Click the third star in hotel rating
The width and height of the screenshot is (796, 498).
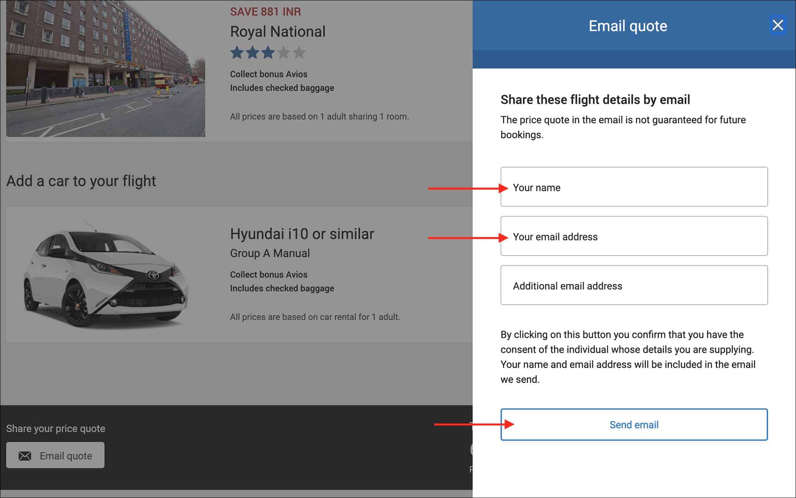(268, 52)
